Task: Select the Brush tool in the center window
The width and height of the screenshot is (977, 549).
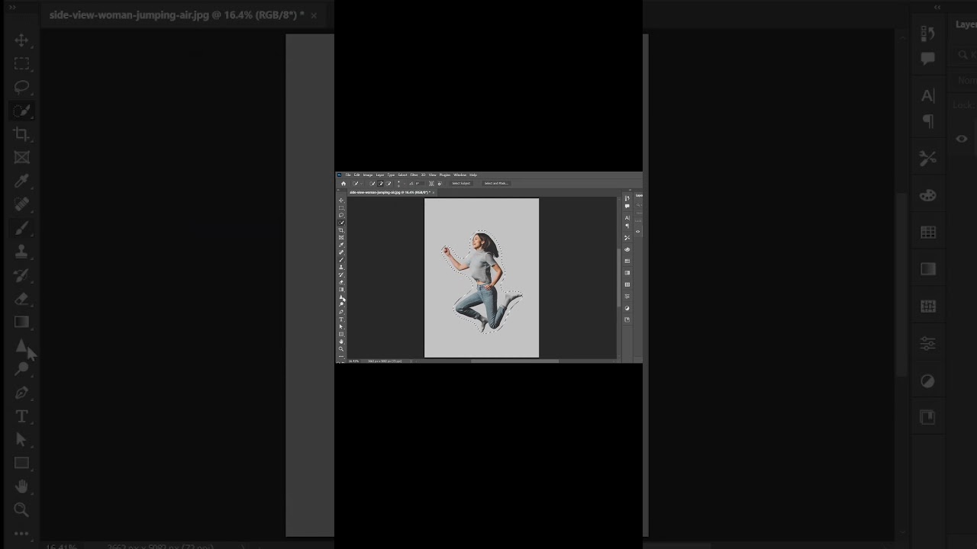Action: [341, 260]
